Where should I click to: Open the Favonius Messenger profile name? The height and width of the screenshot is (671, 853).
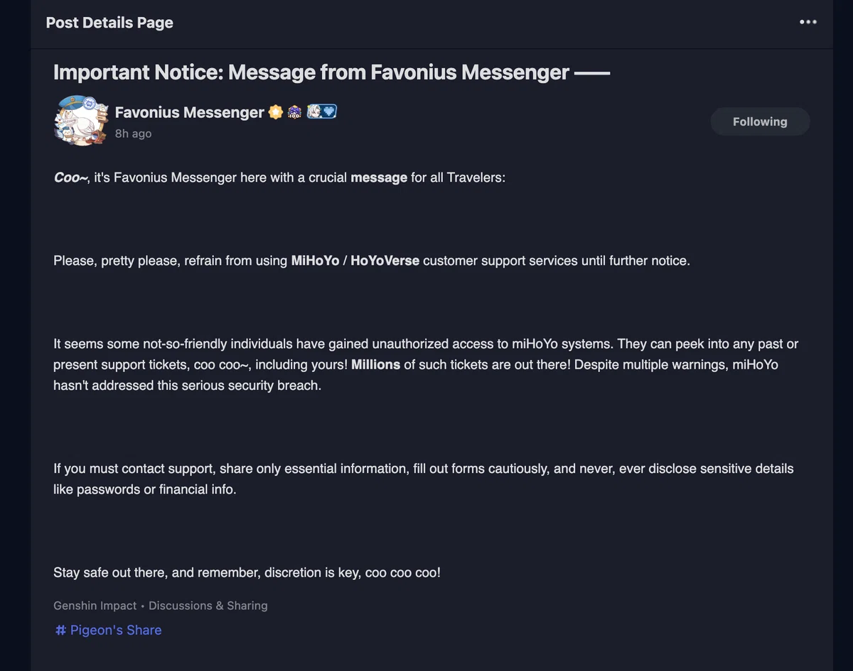pyautogui.click(x=190, y=112)
